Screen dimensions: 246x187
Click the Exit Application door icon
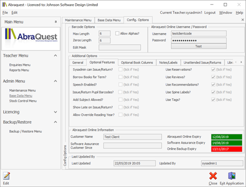tap(232, 176)
